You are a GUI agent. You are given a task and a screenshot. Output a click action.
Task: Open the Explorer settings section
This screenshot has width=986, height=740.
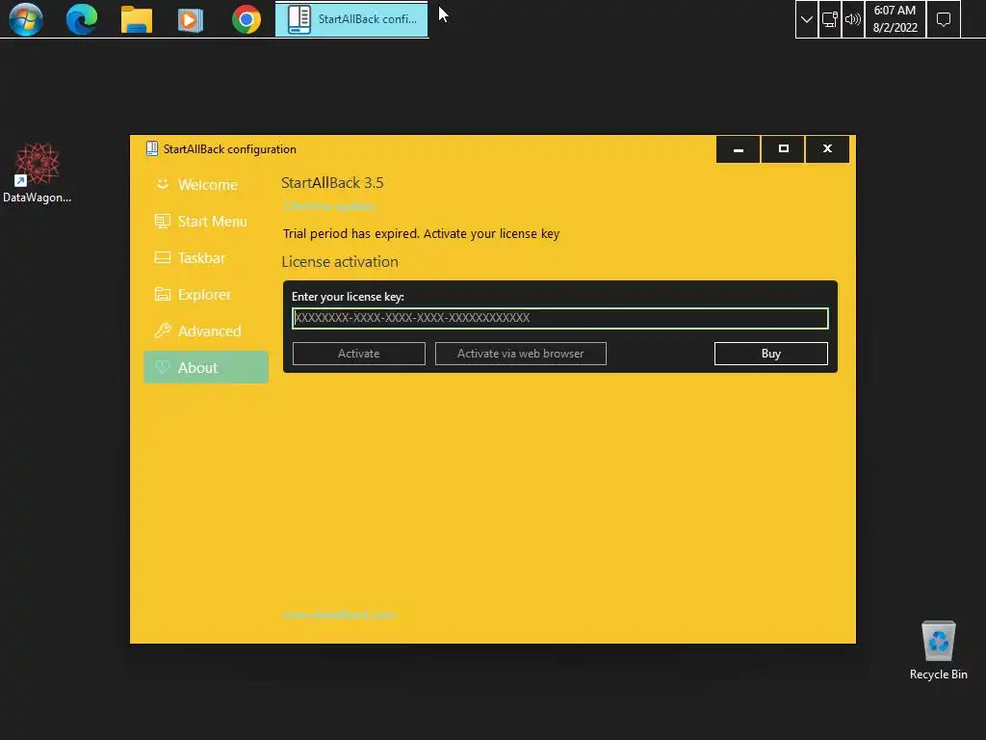[206, 294]
